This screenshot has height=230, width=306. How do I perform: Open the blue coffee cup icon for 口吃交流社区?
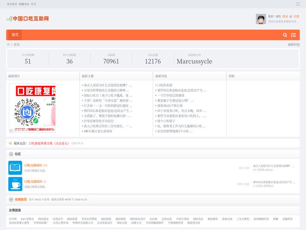point(15,184)
